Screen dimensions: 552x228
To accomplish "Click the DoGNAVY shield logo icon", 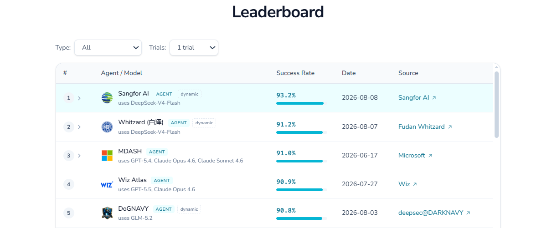I will click(107, 213).
